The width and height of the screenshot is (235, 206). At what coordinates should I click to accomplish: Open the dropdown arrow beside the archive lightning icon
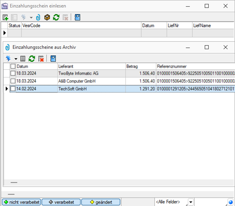[16, 58]
